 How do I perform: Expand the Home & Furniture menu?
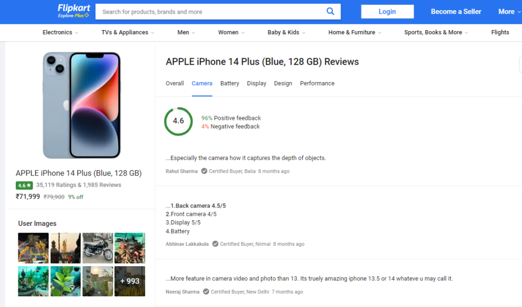click(355, 32)
